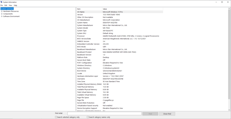The width and height of the screenshot is (231, 119).
Task: Open the Help menu
Action: pyautogui.click(x=15, y=5)
